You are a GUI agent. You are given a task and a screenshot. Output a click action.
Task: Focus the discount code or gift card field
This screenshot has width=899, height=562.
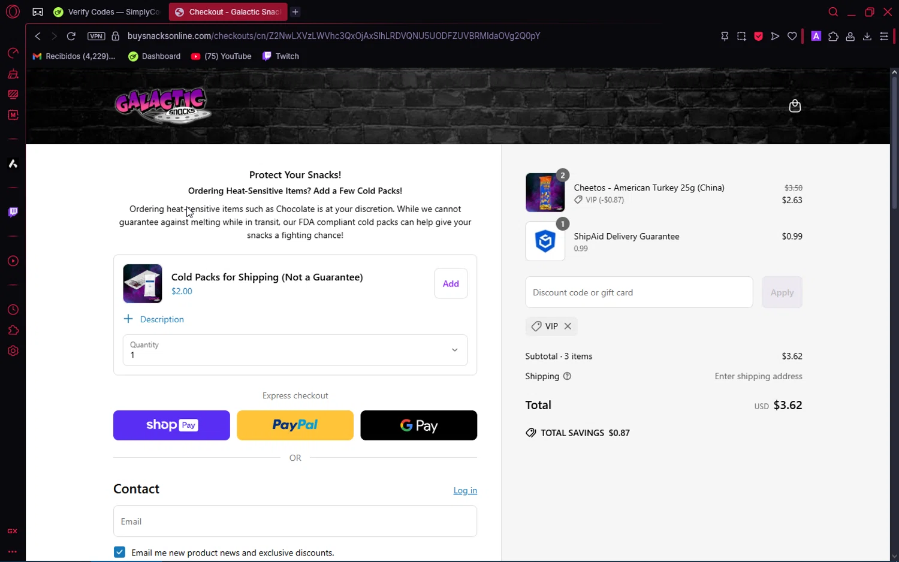[x=639, y=292]
